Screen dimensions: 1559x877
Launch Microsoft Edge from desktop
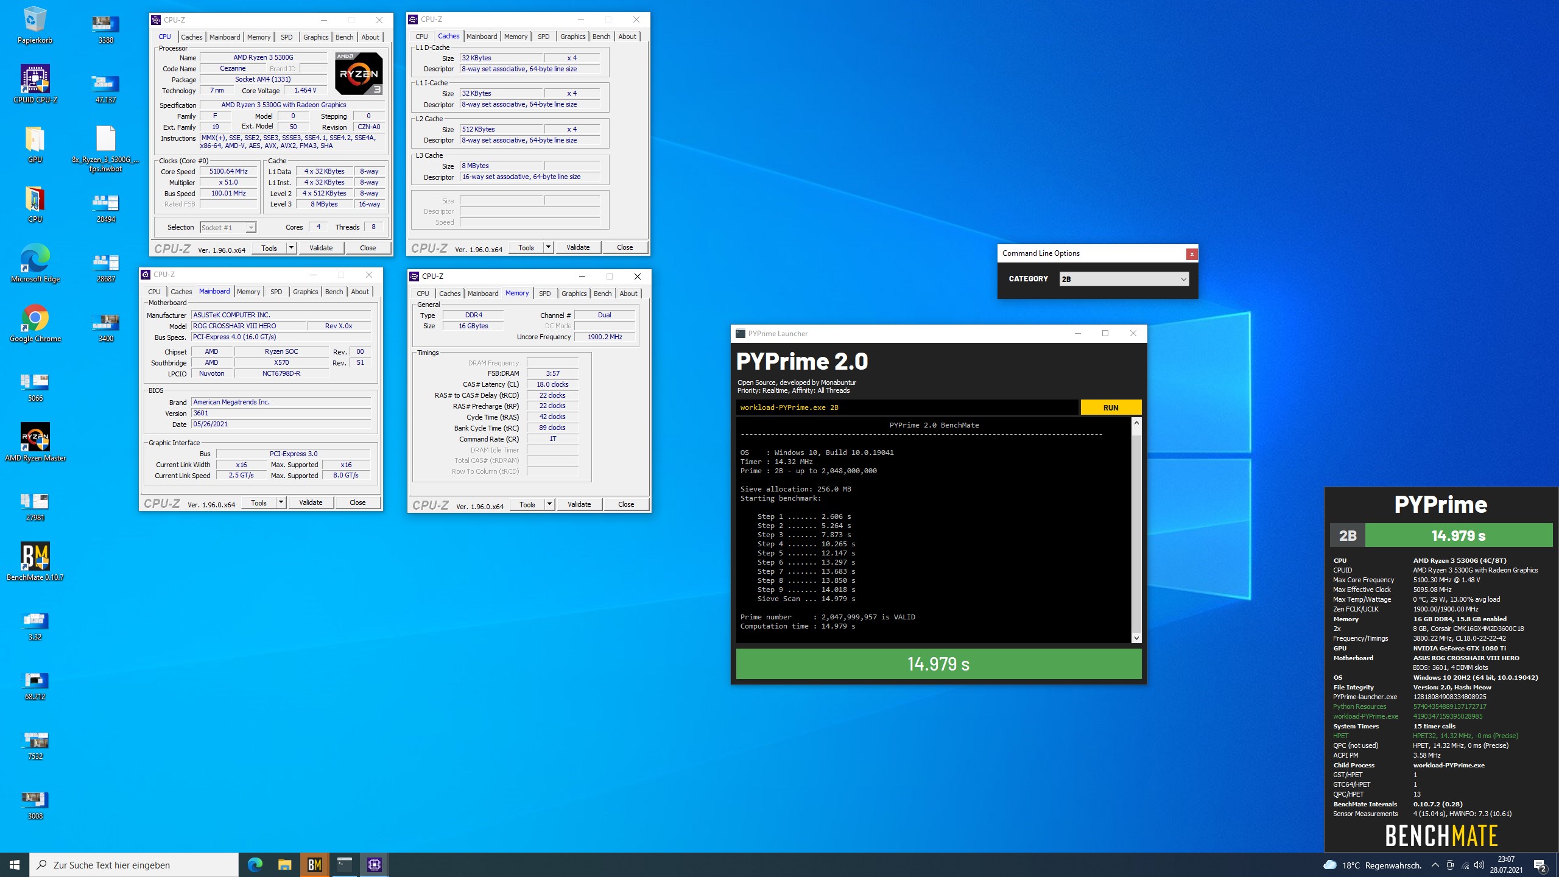click(x=35, y=263)
